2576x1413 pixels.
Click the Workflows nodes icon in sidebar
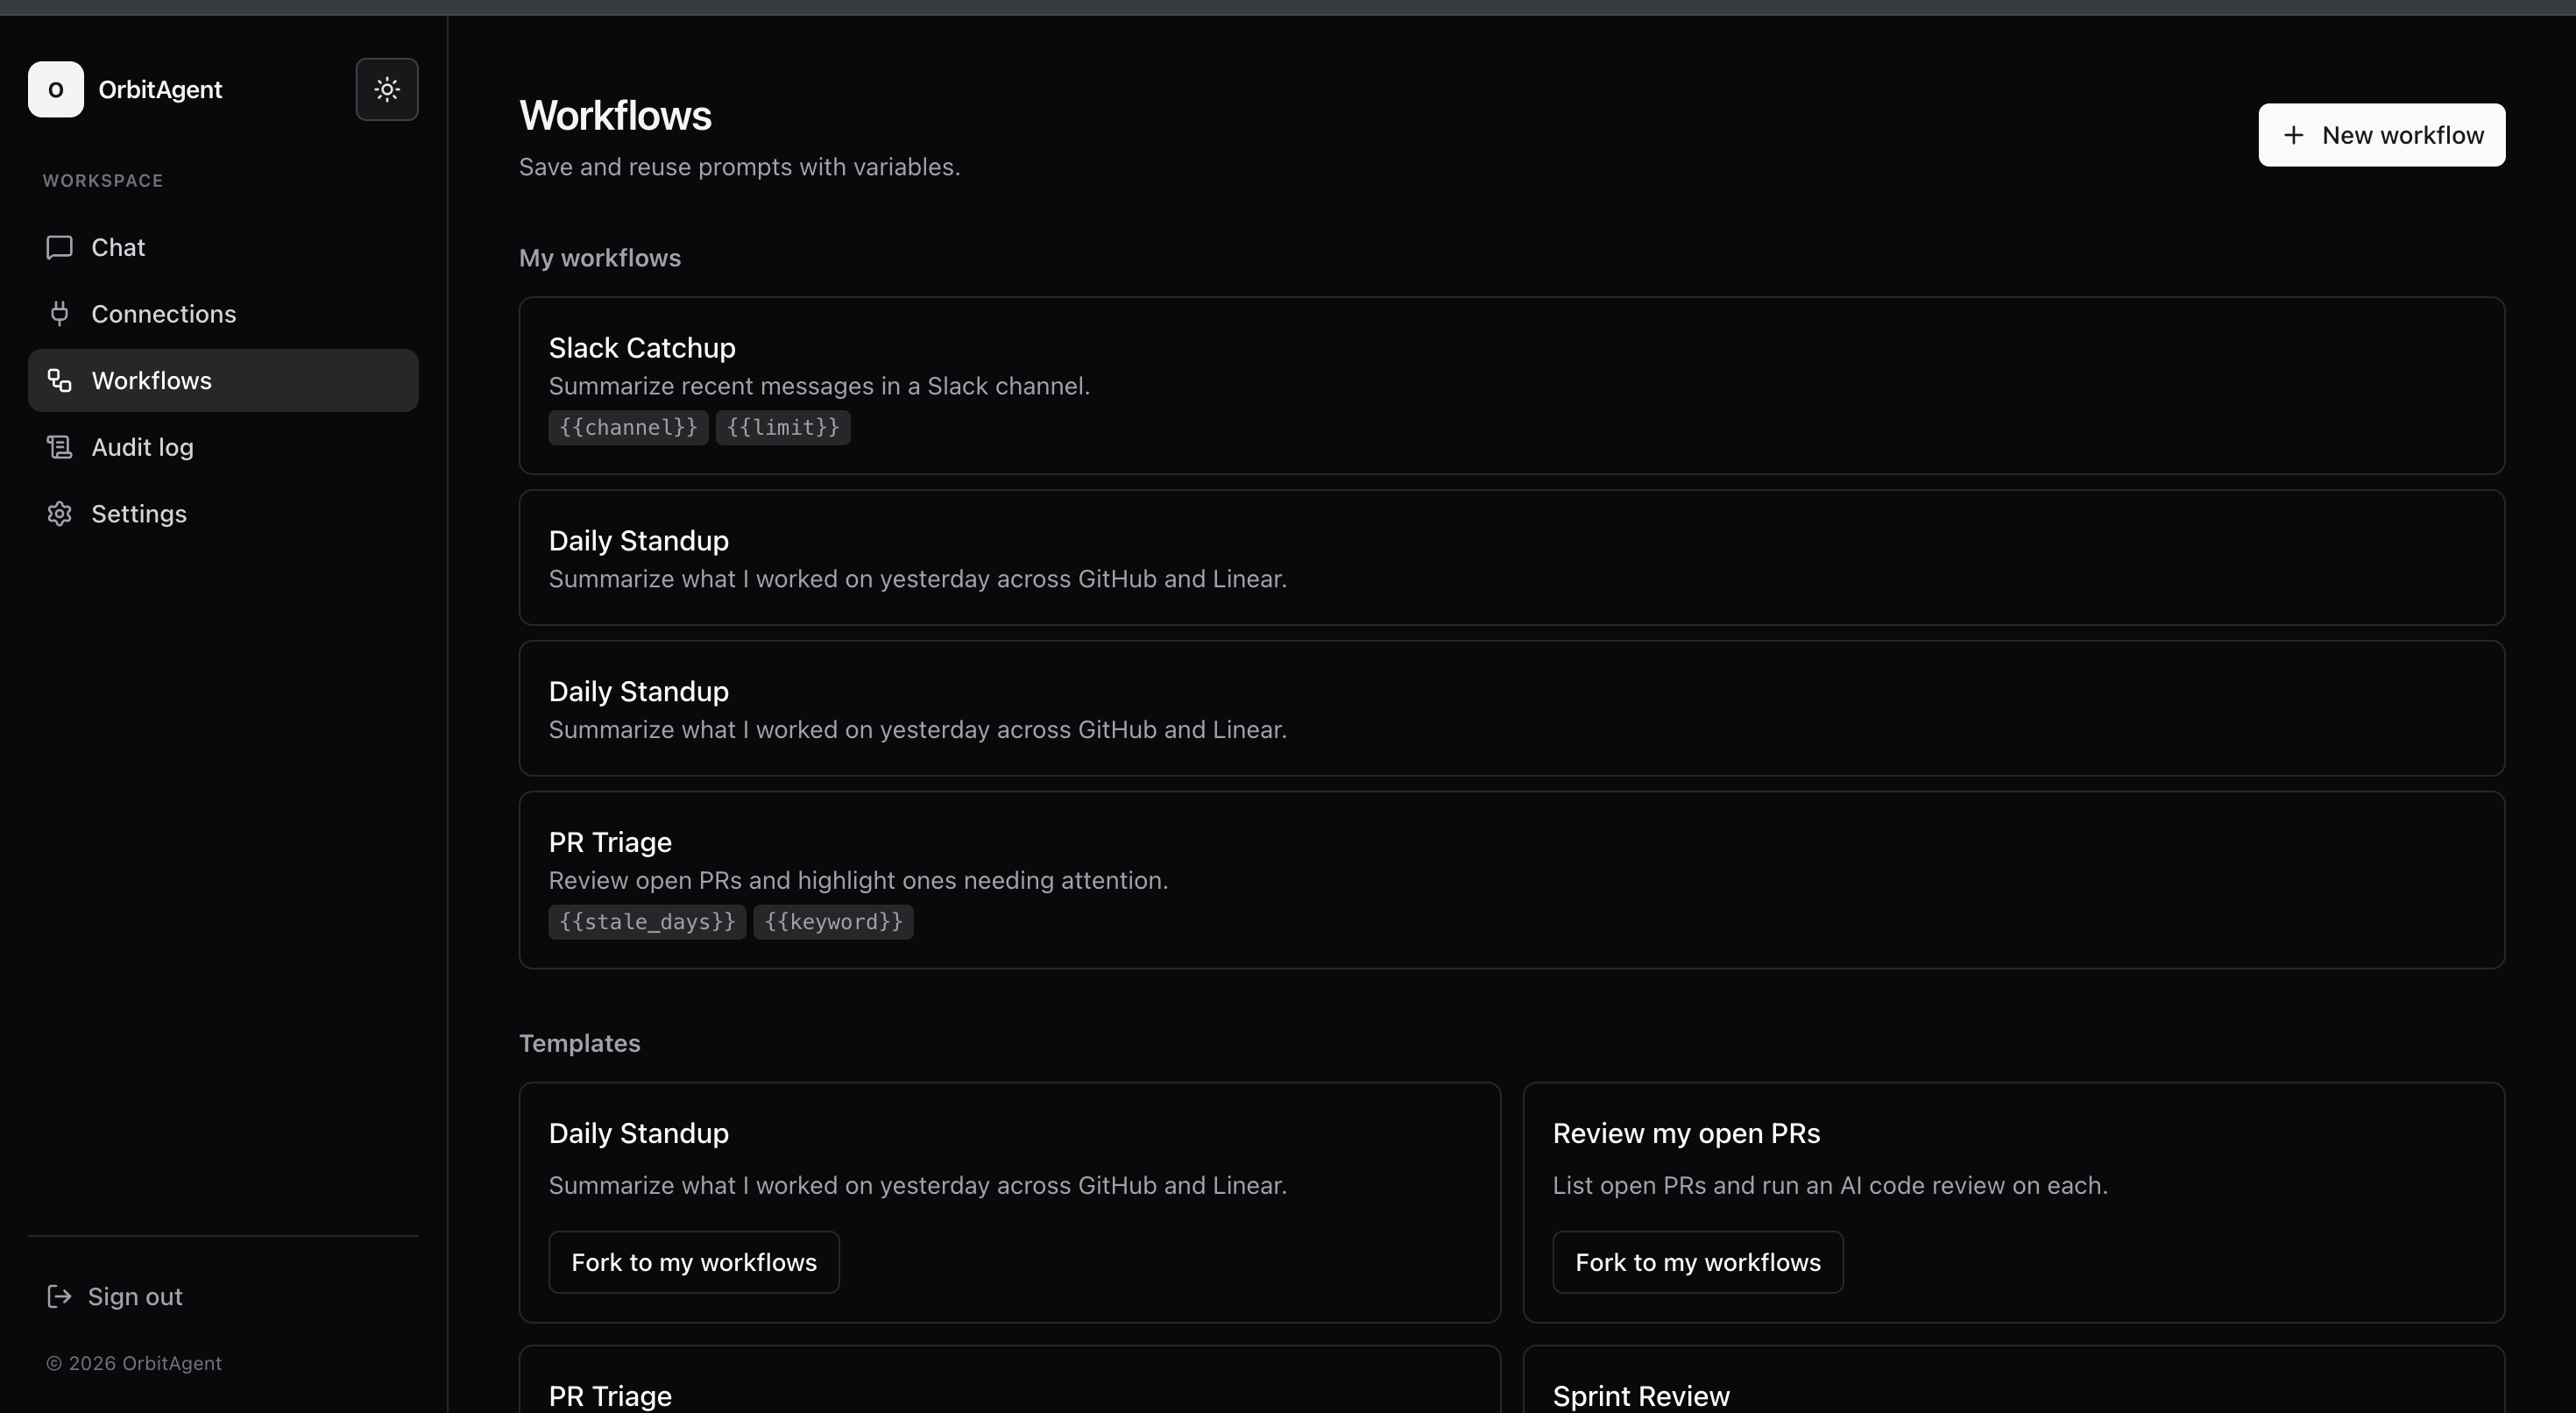tap(59, 380)
